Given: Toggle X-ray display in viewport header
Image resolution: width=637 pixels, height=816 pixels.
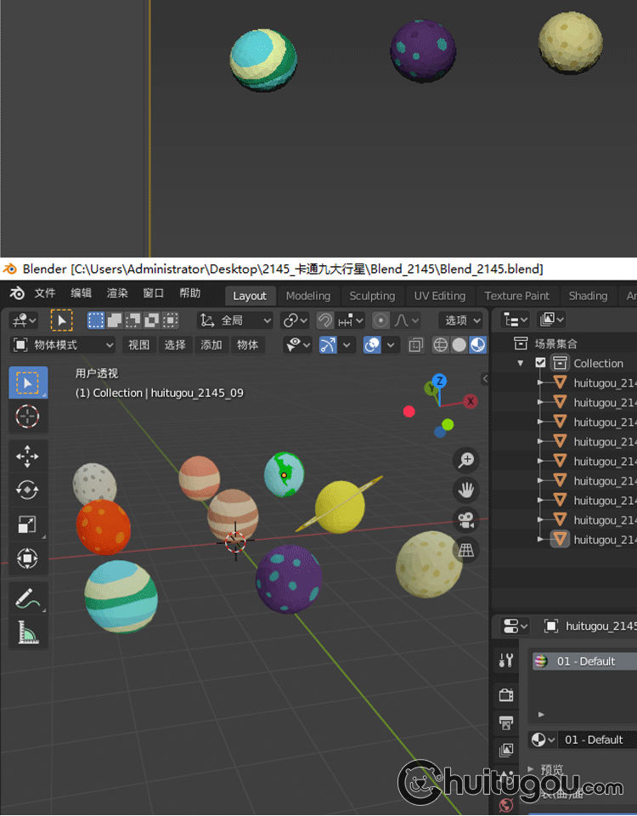Looking at the screenshot, I should 416,345.
